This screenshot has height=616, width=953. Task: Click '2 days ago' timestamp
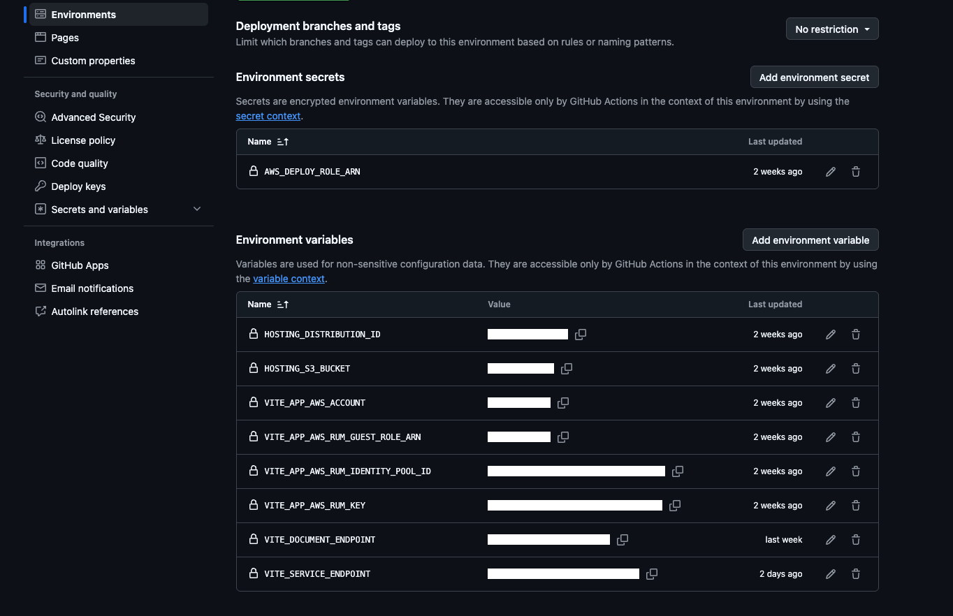pos(781,574)
